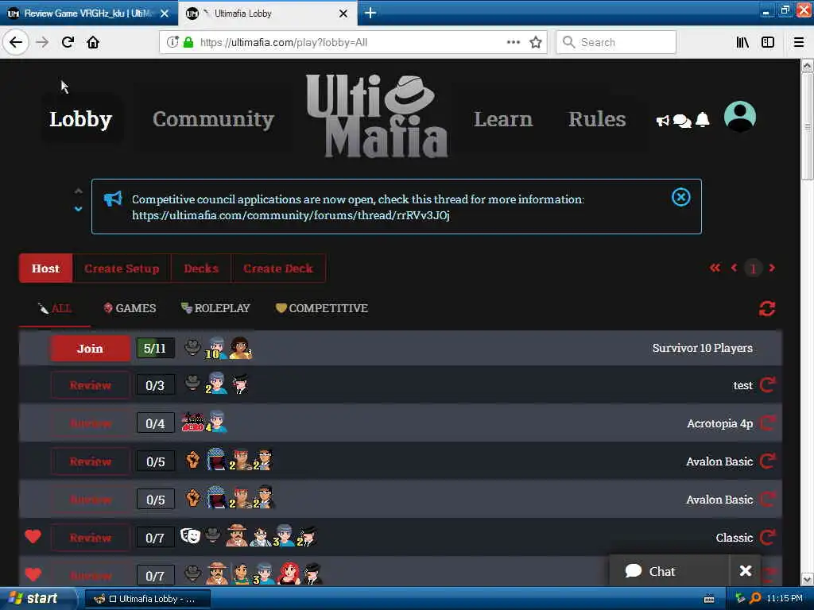Viewport: 814px width, 610px height.
Task: Open the Rules nav item
Action: pos(597,119)
